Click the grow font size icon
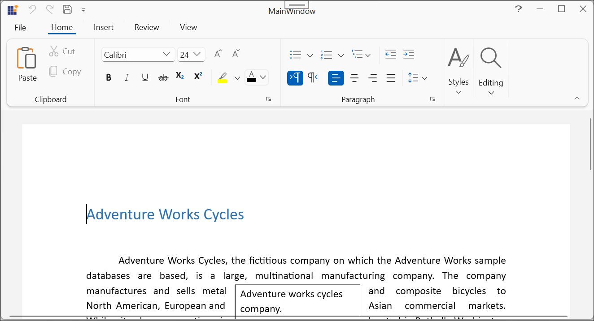This screenshot has width=594, height=321. pyautogui.click(x=218, y=54)
